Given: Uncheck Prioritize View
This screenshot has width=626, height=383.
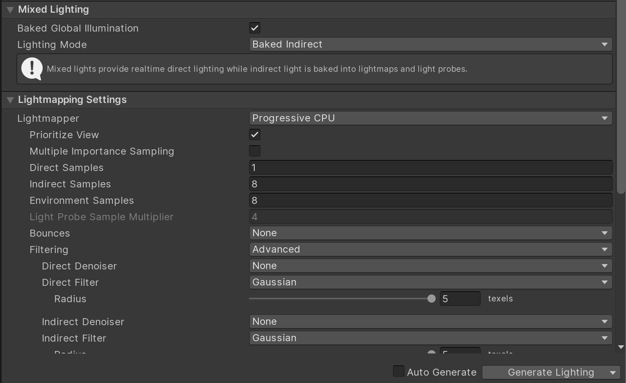Looking at the screenshot, I should coord(254,135).
